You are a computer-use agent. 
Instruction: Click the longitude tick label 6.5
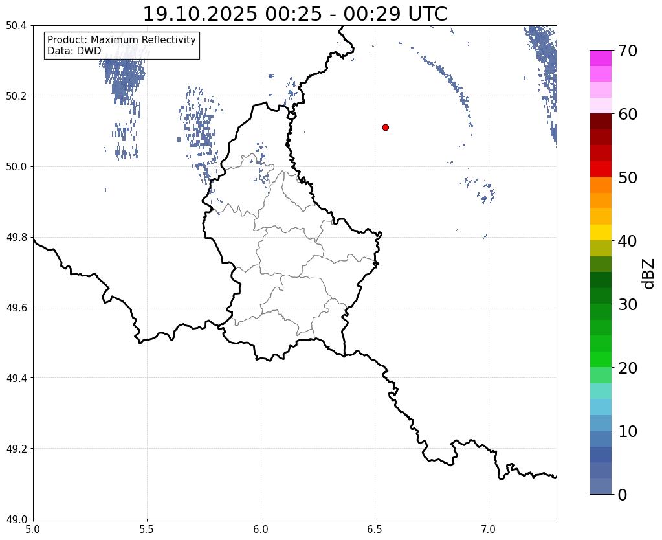coord(375,529)
